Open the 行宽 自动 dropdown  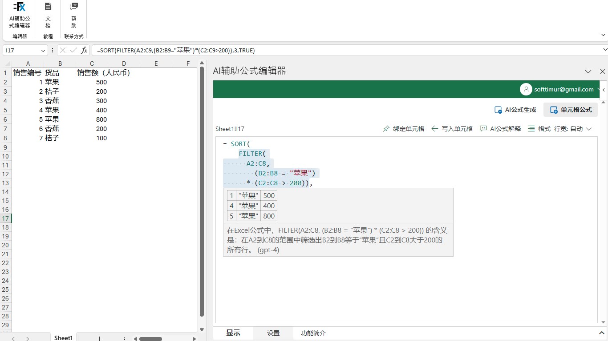[x=573, y=129]
